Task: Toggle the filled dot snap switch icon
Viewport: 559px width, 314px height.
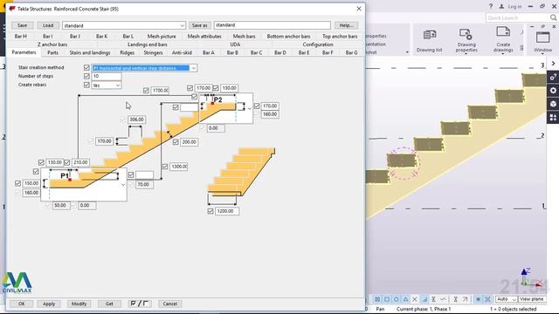Action: click(x=478, y=299)
